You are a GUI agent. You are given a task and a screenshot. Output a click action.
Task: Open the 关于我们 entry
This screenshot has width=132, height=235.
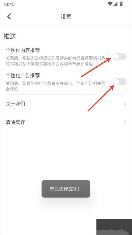(x=66, y=104)
